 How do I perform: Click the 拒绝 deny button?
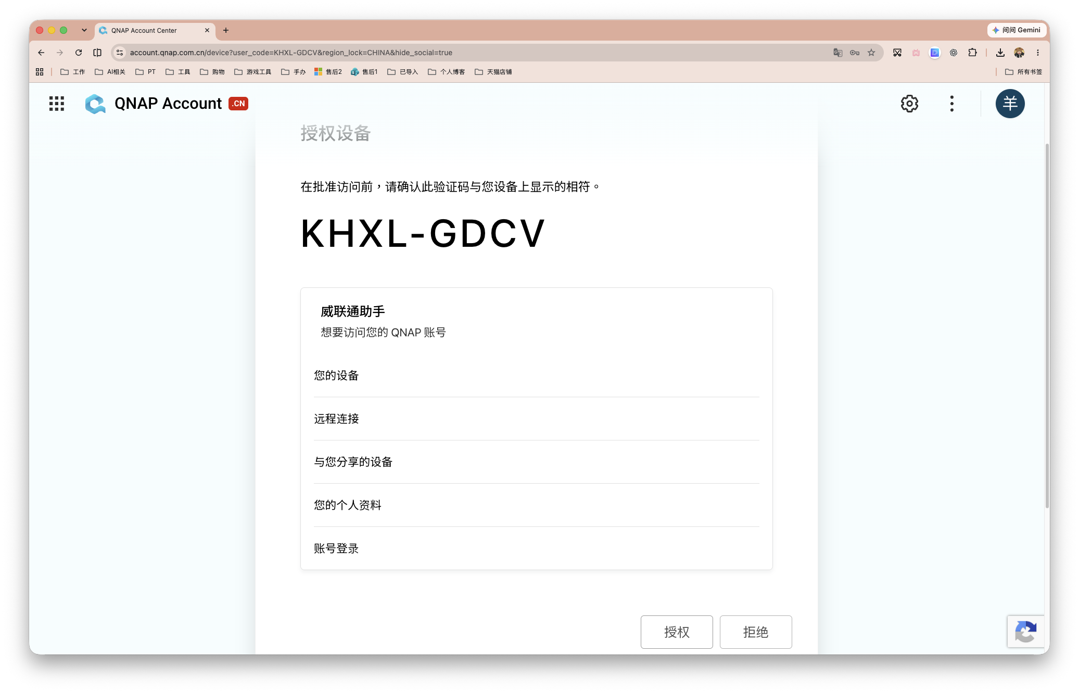pyautogui.click(x=756, y=632)
